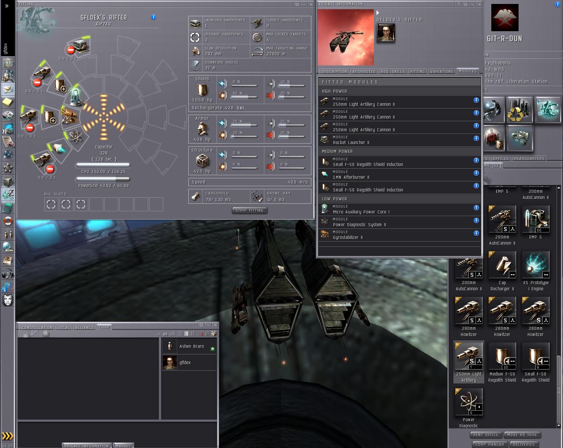Click the Rent Office button

point(486,435)
